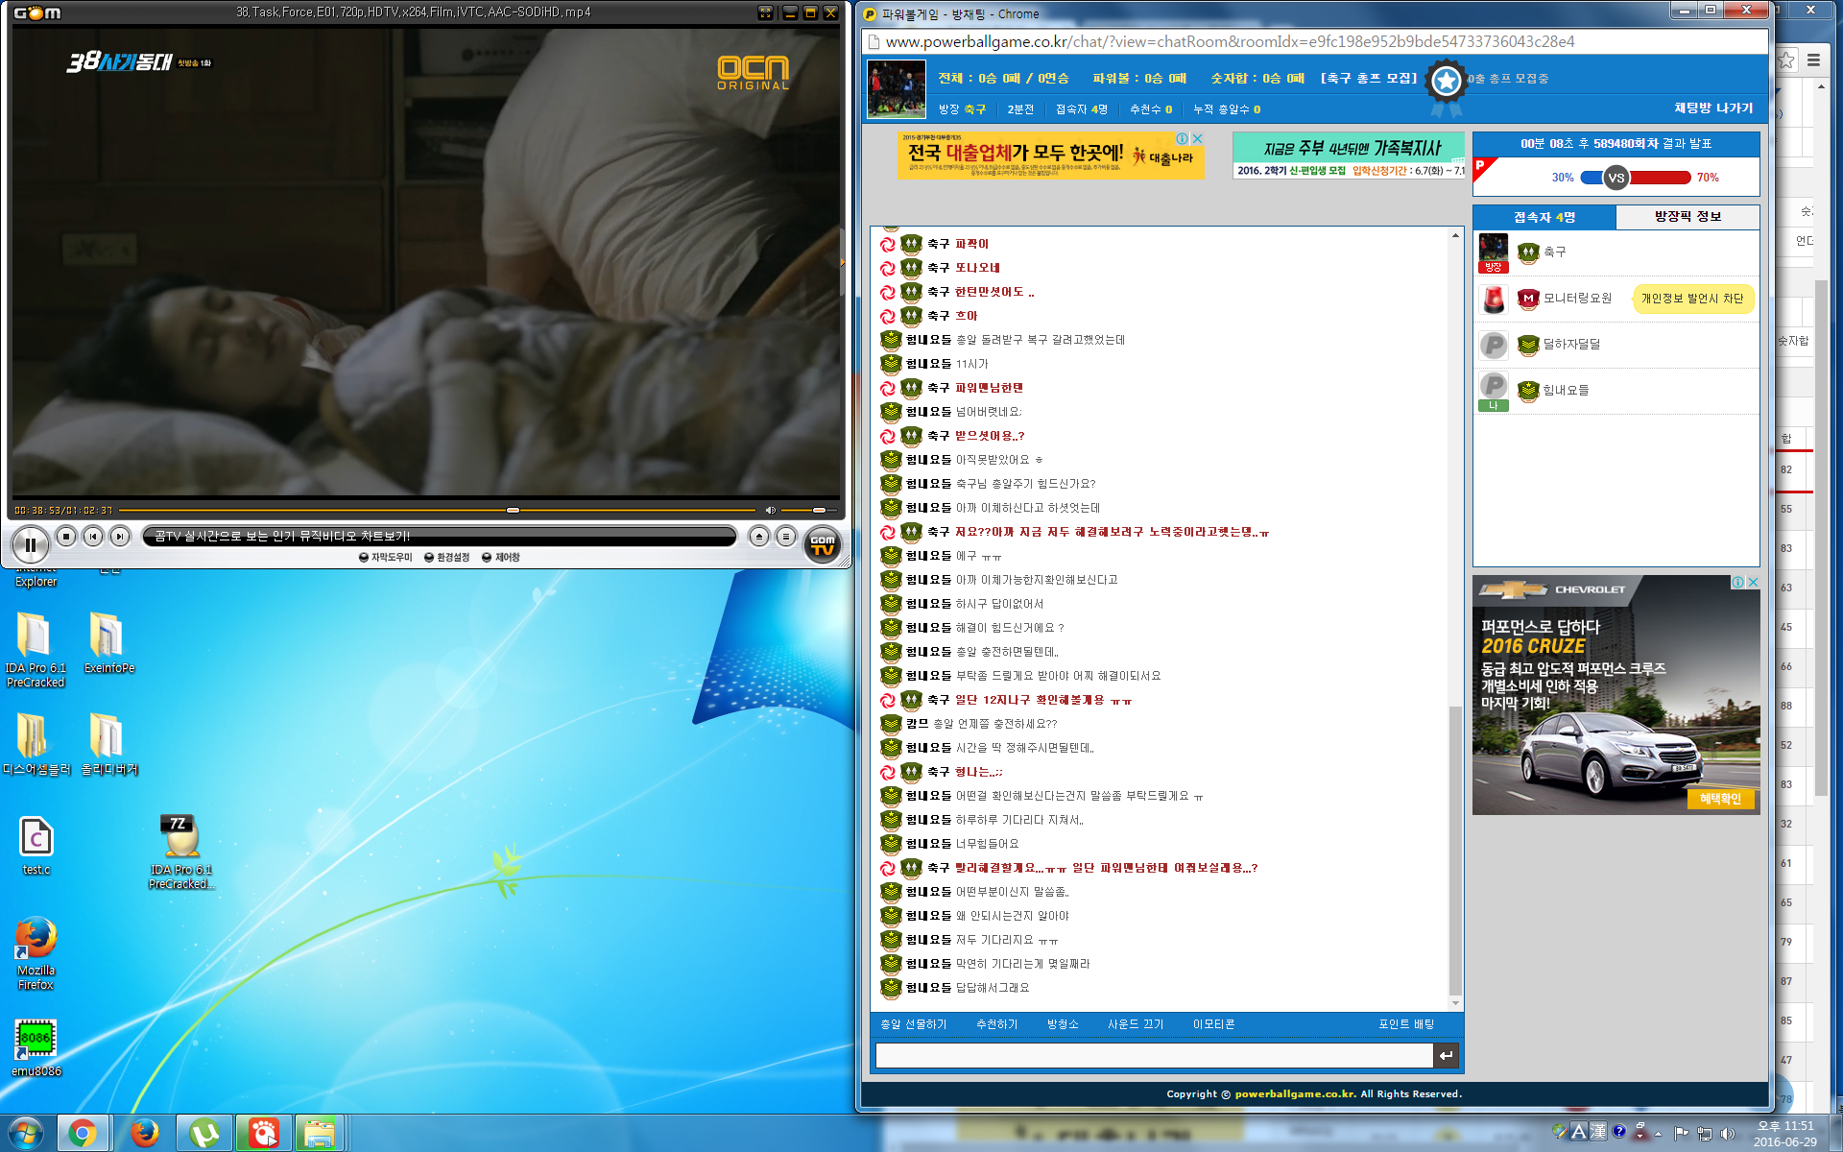Click the GOM TV music video chart banner text
Image resolution: width=1843 pixels, height=1152 pixels.
282,536
